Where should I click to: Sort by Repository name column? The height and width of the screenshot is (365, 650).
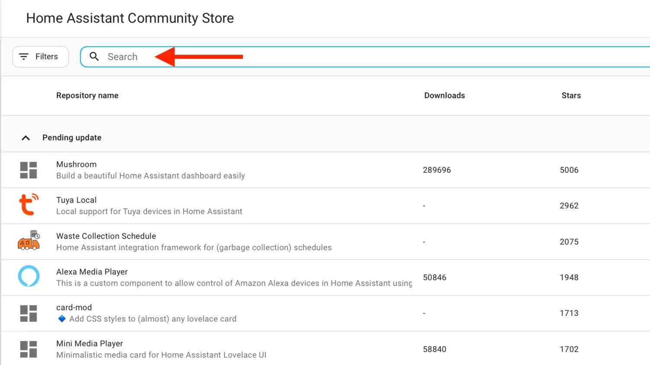(87, 96)
